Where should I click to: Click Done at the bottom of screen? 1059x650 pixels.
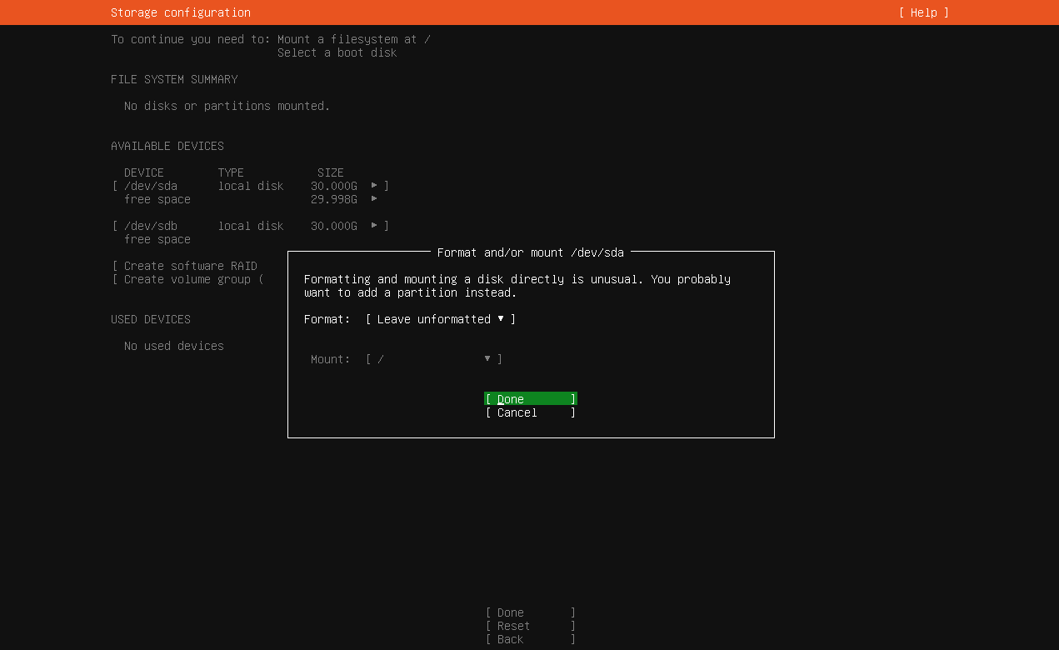point(530,612)
